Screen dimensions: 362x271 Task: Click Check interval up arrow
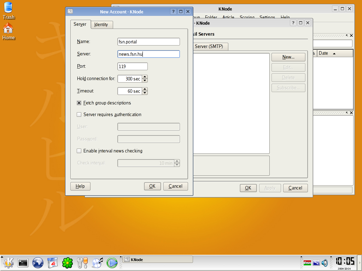[177, 161]
